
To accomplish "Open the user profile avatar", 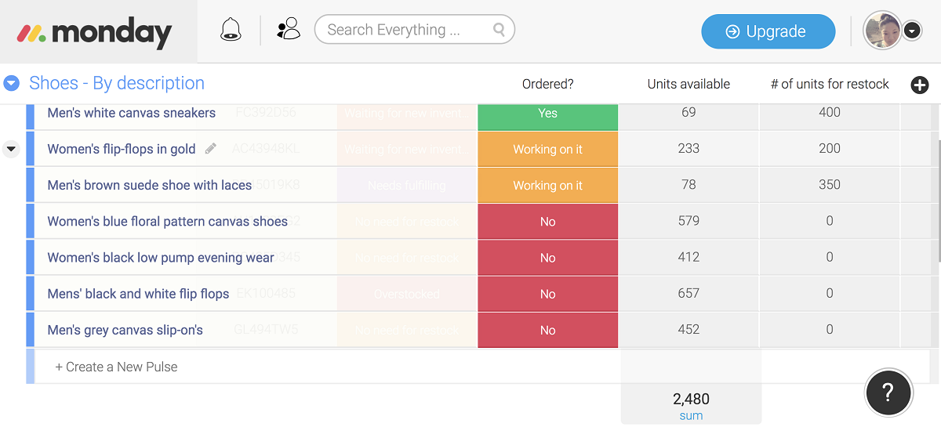I will coord(881,31).
